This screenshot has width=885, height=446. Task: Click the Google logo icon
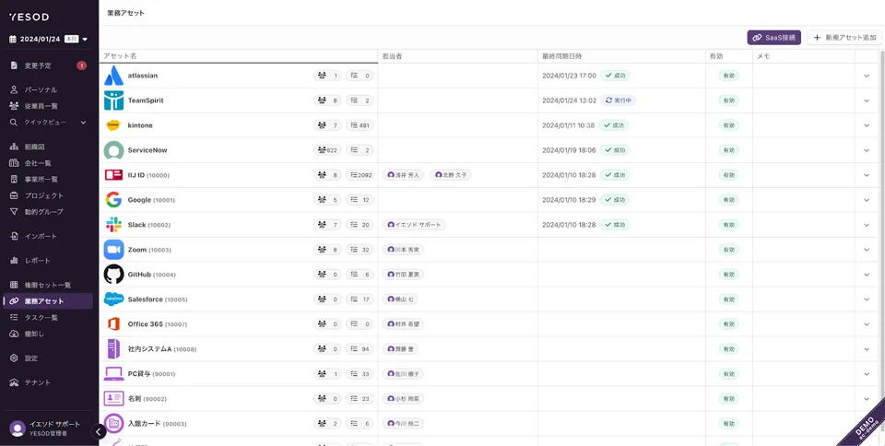(x=113, y=200)
